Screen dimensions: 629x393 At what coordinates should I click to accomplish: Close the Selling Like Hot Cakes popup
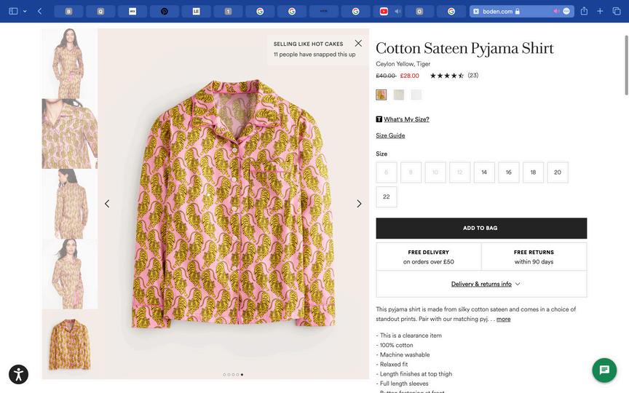click(x=358, y=44)
